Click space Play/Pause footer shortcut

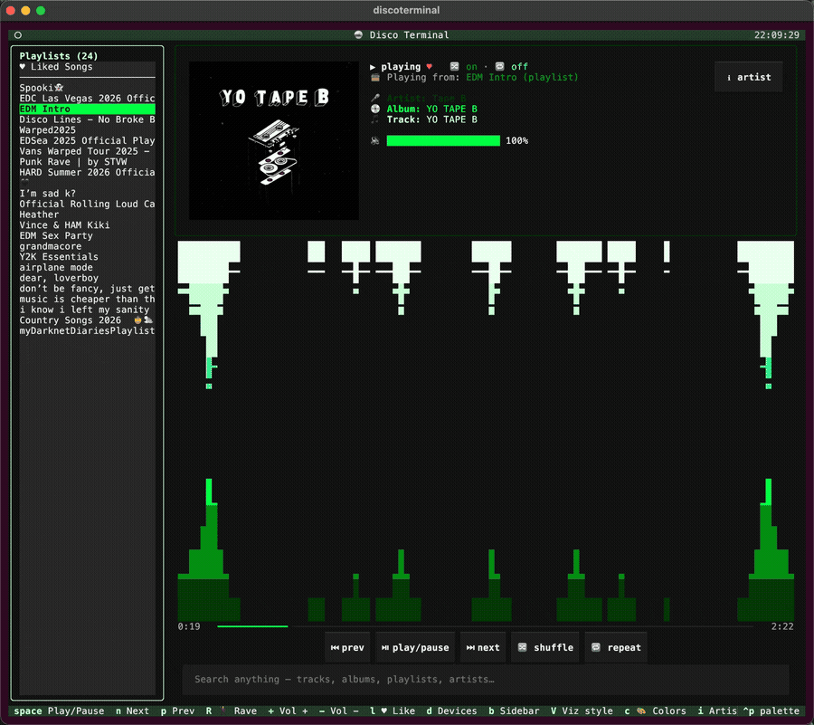(59, 711)
